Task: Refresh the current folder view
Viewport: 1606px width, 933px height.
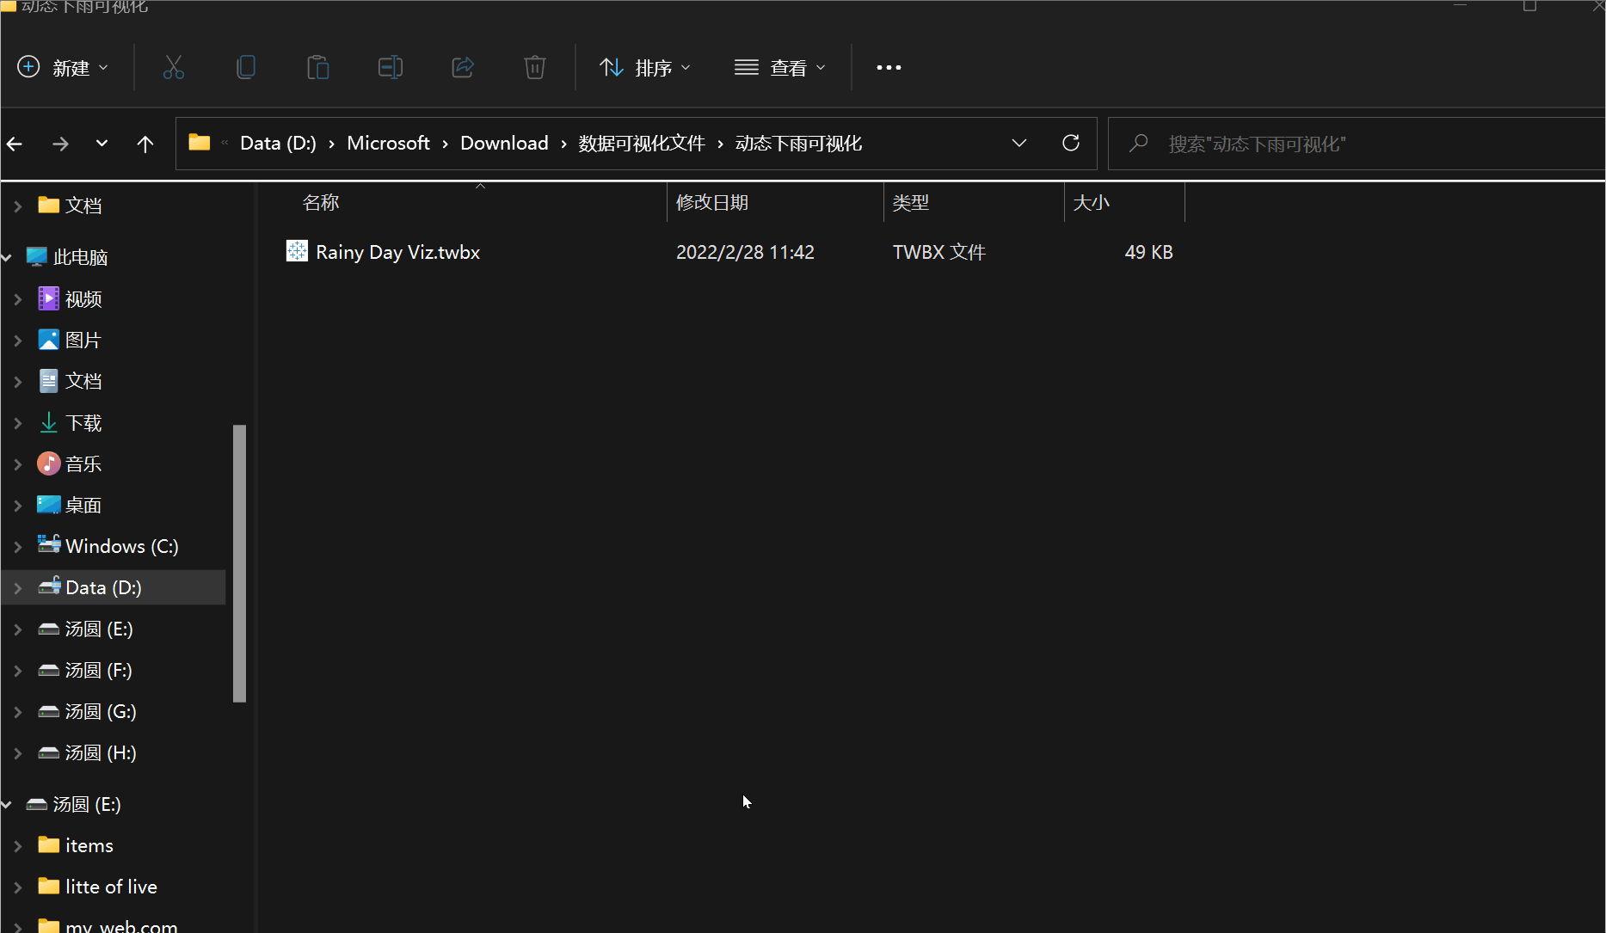Action: (x=1070, y=143)
